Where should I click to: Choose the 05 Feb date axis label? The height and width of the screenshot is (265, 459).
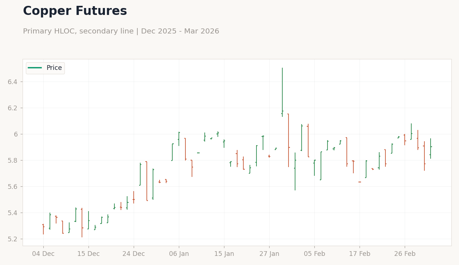[x=314, y=254]
